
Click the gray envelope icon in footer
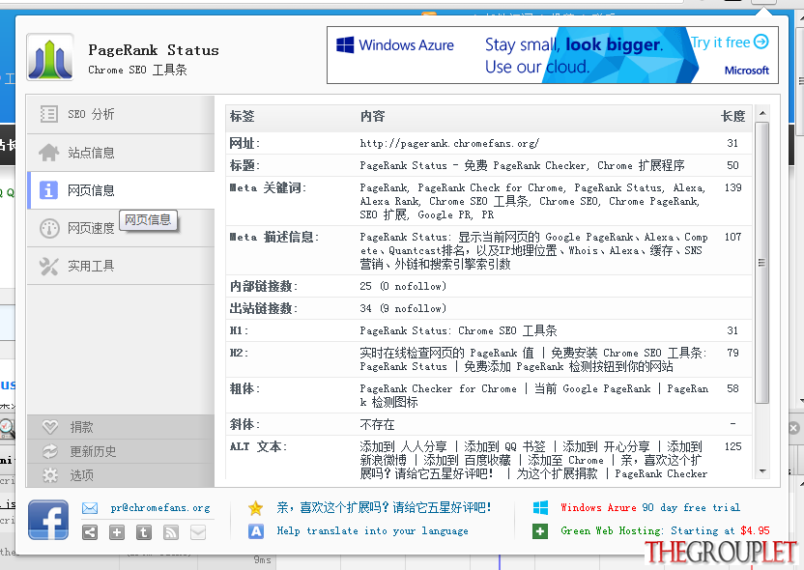(198, 532)
